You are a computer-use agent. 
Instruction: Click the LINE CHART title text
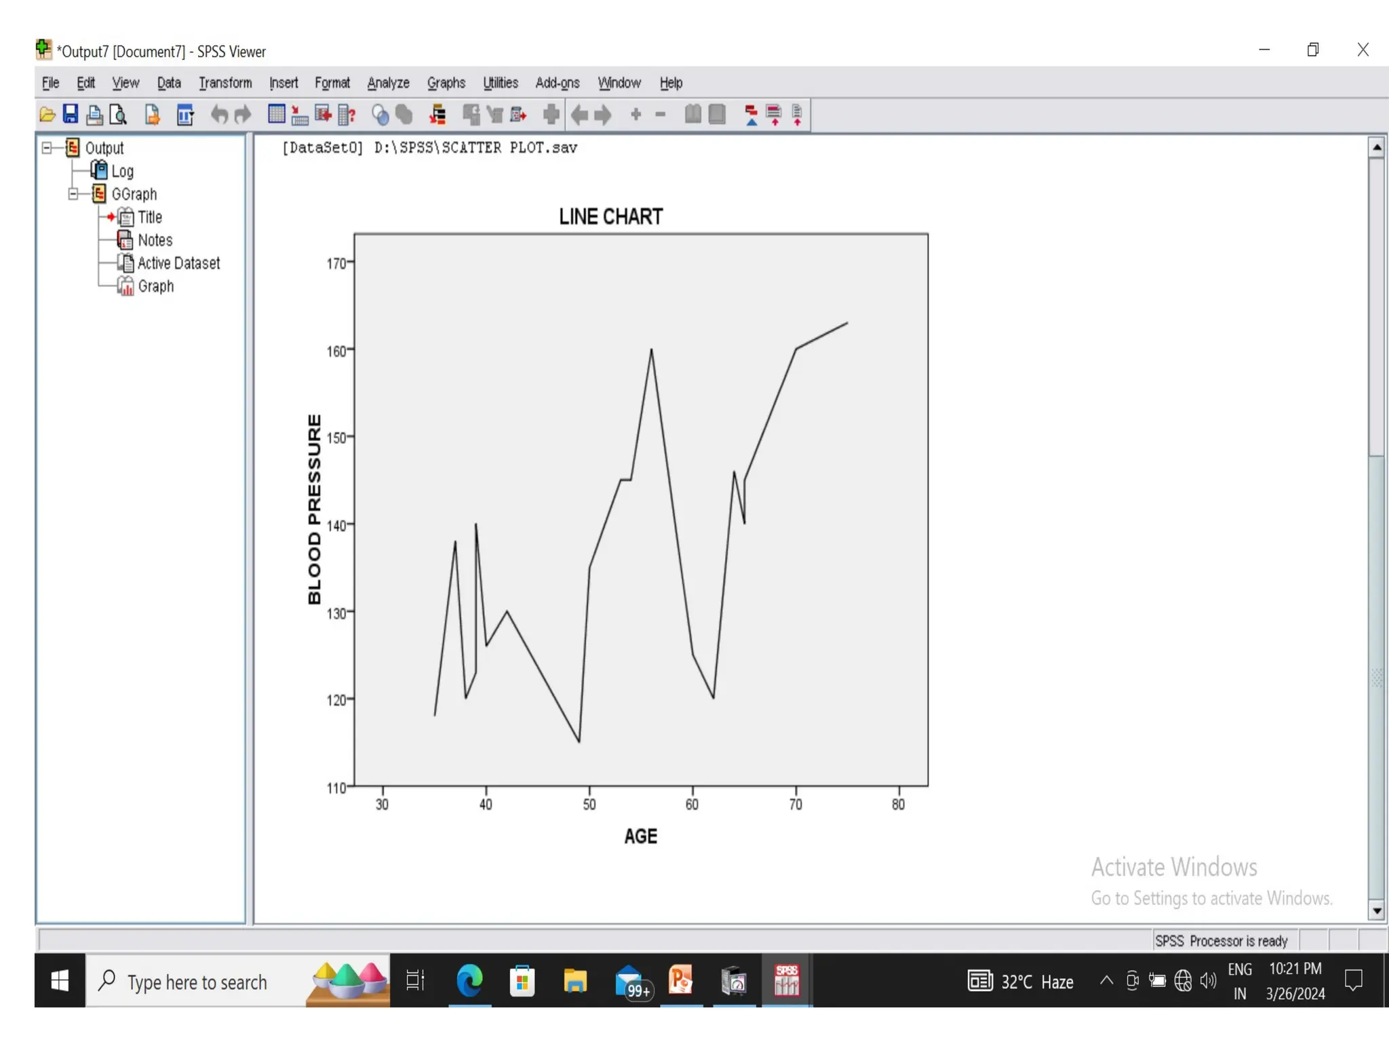[610, 216]
